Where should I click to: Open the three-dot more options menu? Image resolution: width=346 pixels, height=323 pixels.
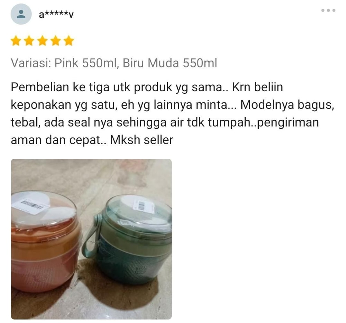click(x=328, y=10)
